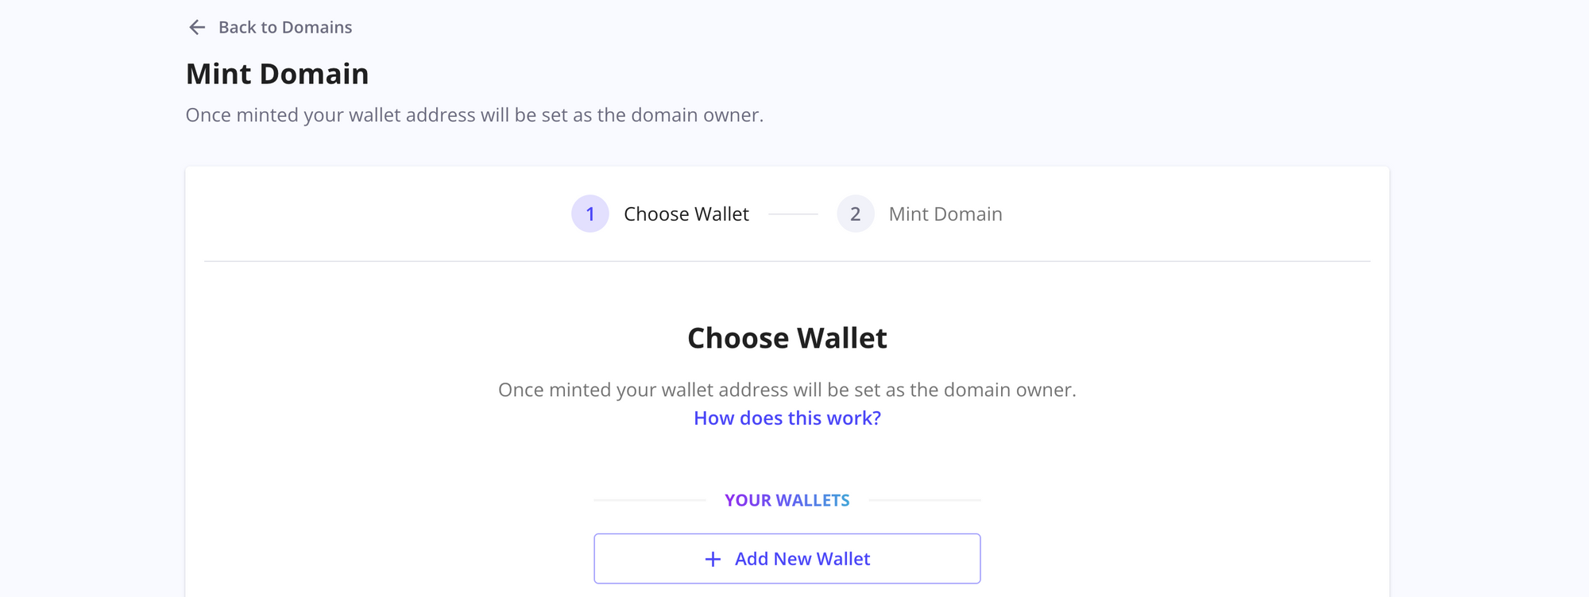Click the Add New Wallet button
Viewport: 1589px width, 597px height.
click(787, 558)
